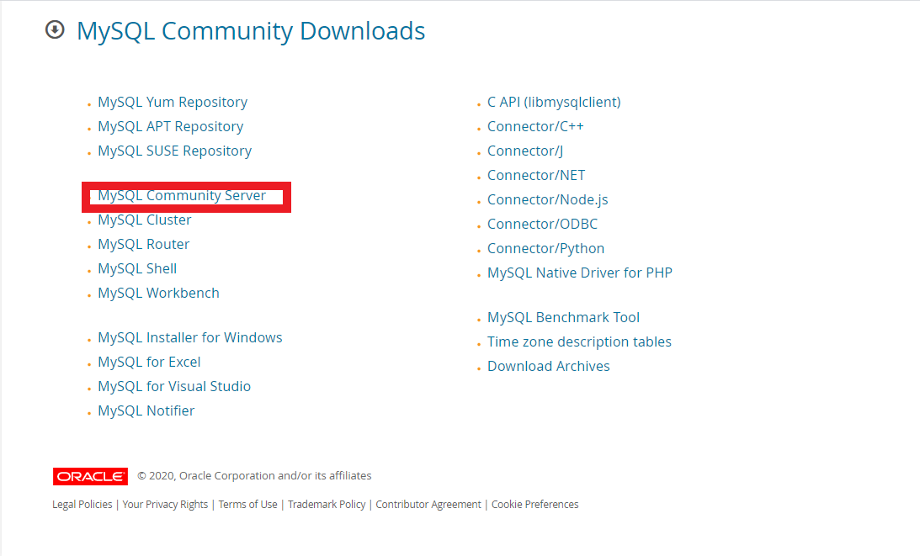
Task: Open MySQL Installer for Windows
Action: [x=190, y=338]
